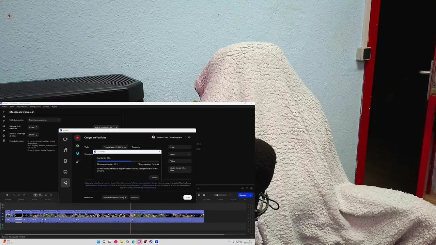
Task: Redo action in timeline toolbar
Action: pyautogui.click(x=19, y=195)
